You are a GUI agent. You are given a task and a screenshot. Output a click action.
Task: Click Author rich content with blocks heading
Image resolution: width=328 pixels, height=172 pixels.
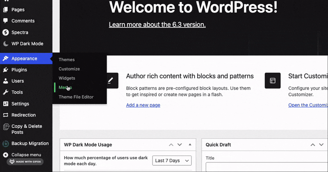point(190,76)
